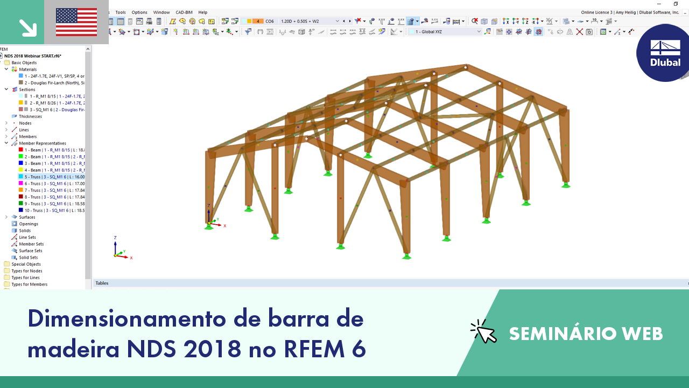
Task: Click the Solid Sets icon
Action: 15,258
